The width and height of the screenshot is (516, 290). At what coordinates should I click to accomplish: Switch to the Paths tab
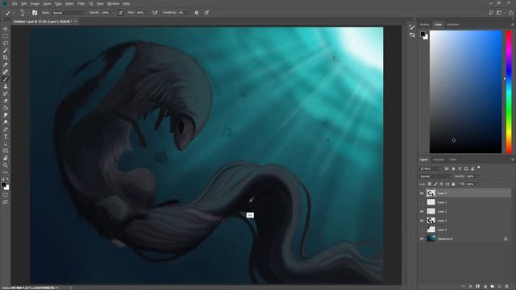[x=453, y=159]
